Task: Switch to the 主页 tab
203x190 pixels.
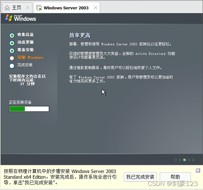Action: (x=17, y=8)
